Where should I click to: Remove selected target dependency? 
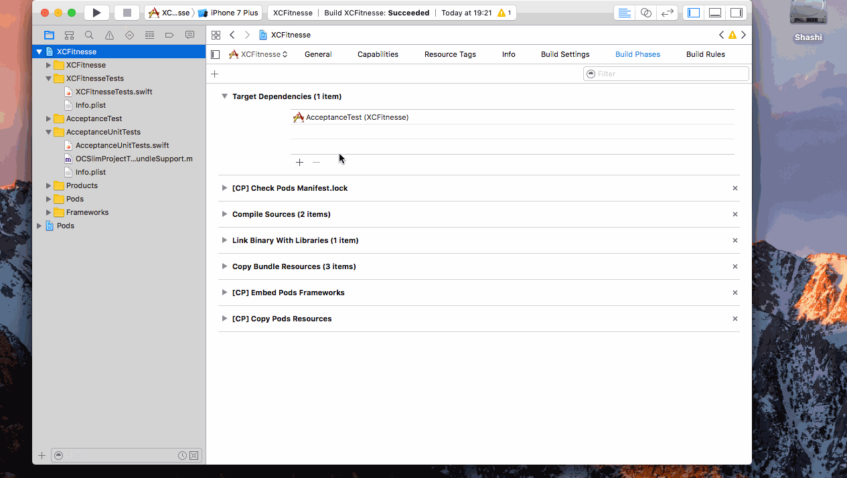point(316,162)
